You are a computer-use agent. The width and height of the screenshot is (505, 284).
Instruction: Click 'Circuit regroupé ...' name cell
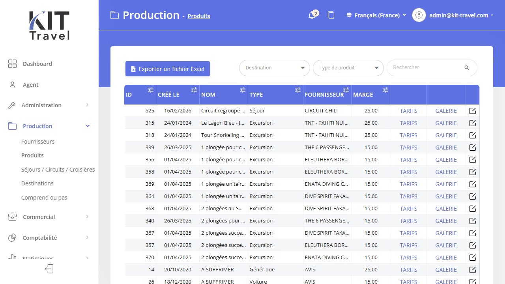point(223,111)
